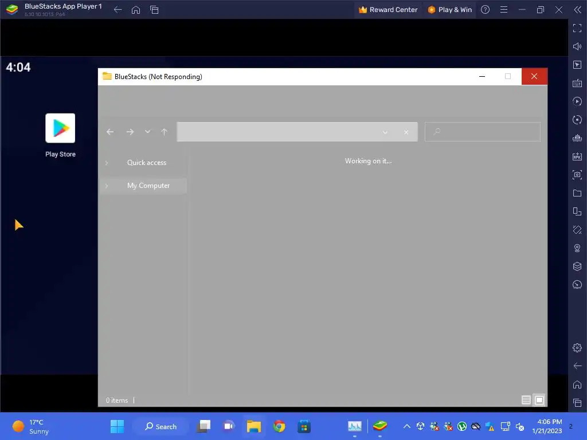Expand the My Computer chevron
The height and width of the screenshot is (440, 587).
(107, 186)
